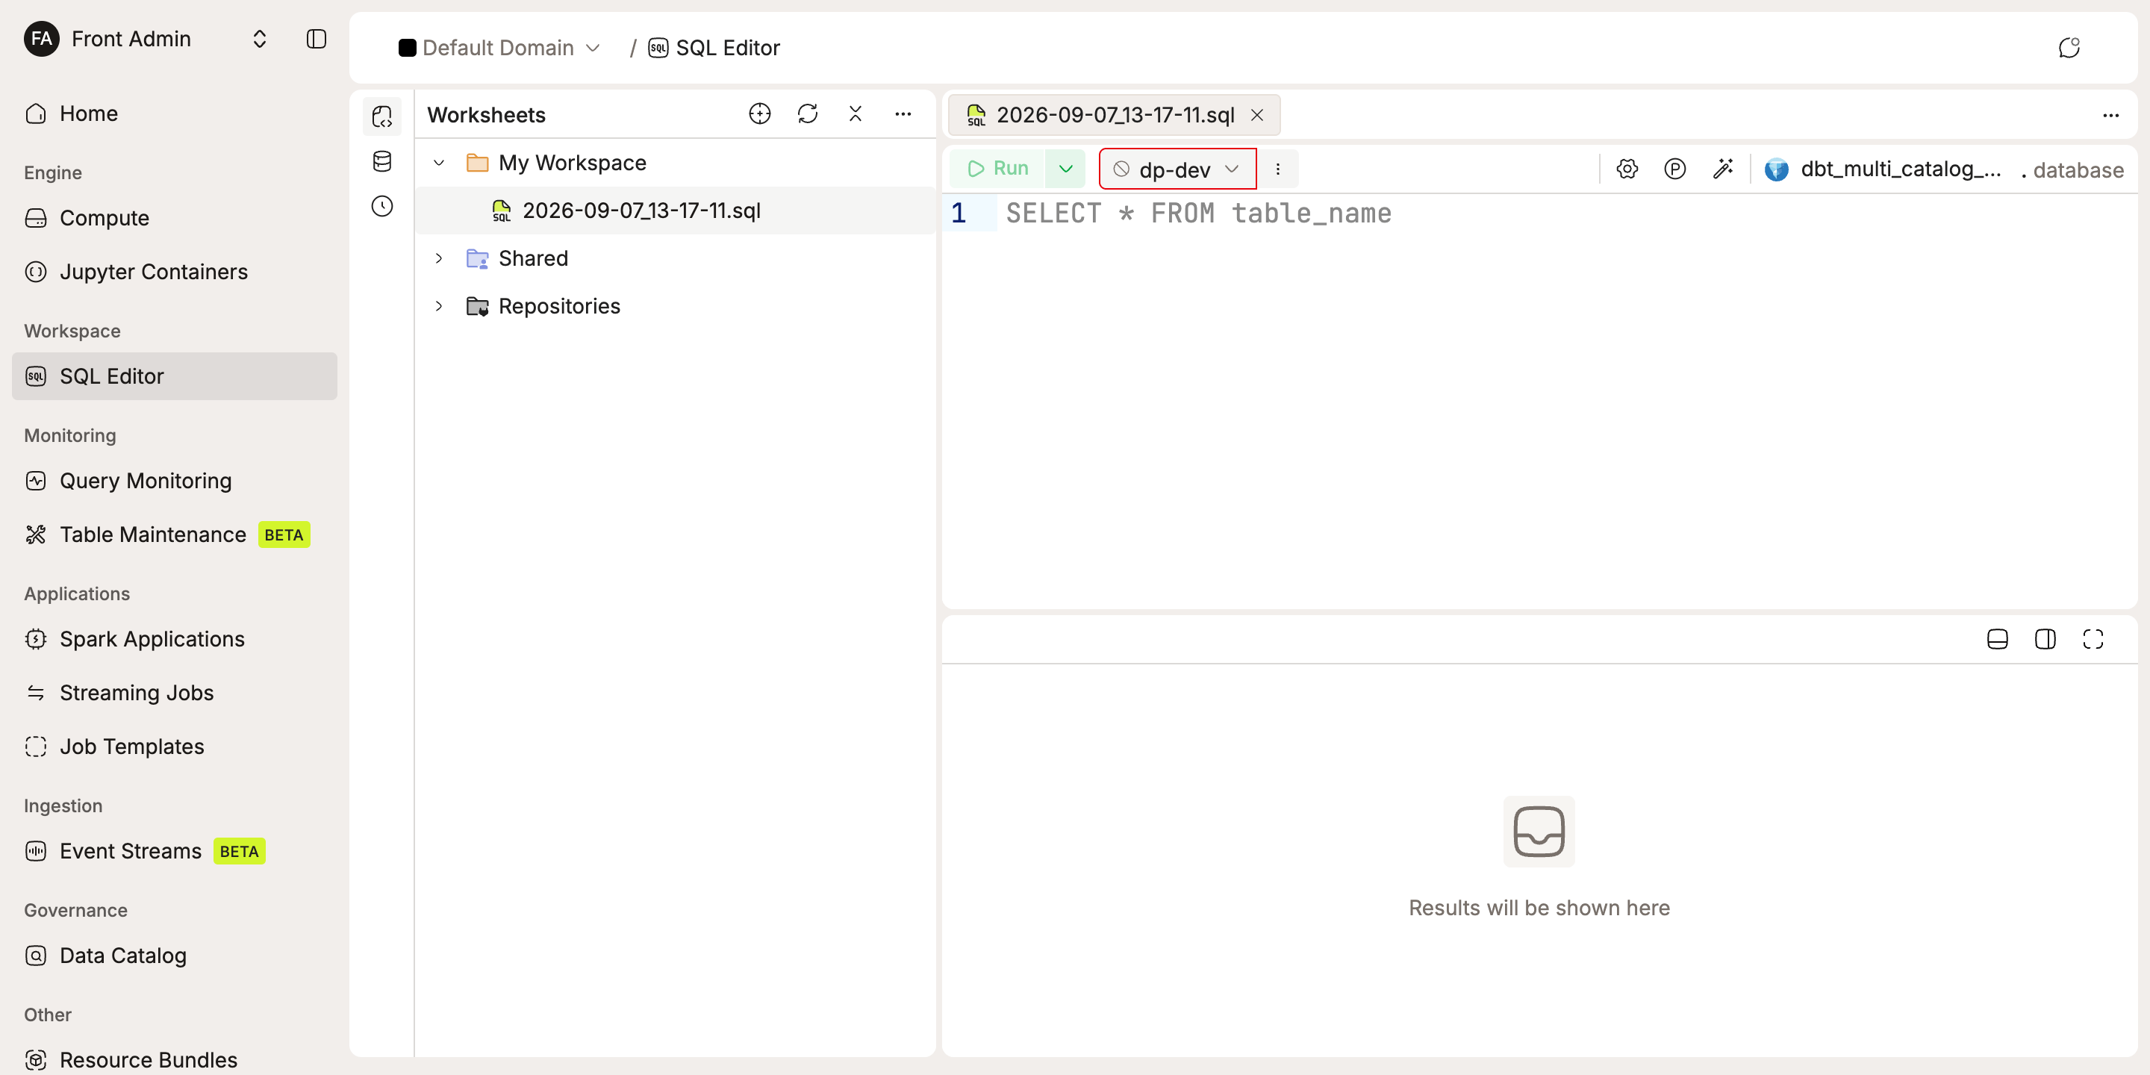This screenshot has height=1075, width=2150.
Task: Open Spark Applications page
Action: click(175, 639)
